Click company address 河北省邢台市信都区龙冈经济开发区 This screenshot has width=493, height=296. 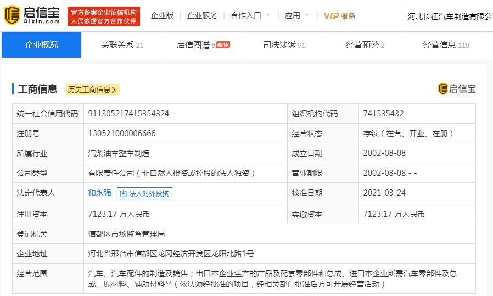point(171,254)
